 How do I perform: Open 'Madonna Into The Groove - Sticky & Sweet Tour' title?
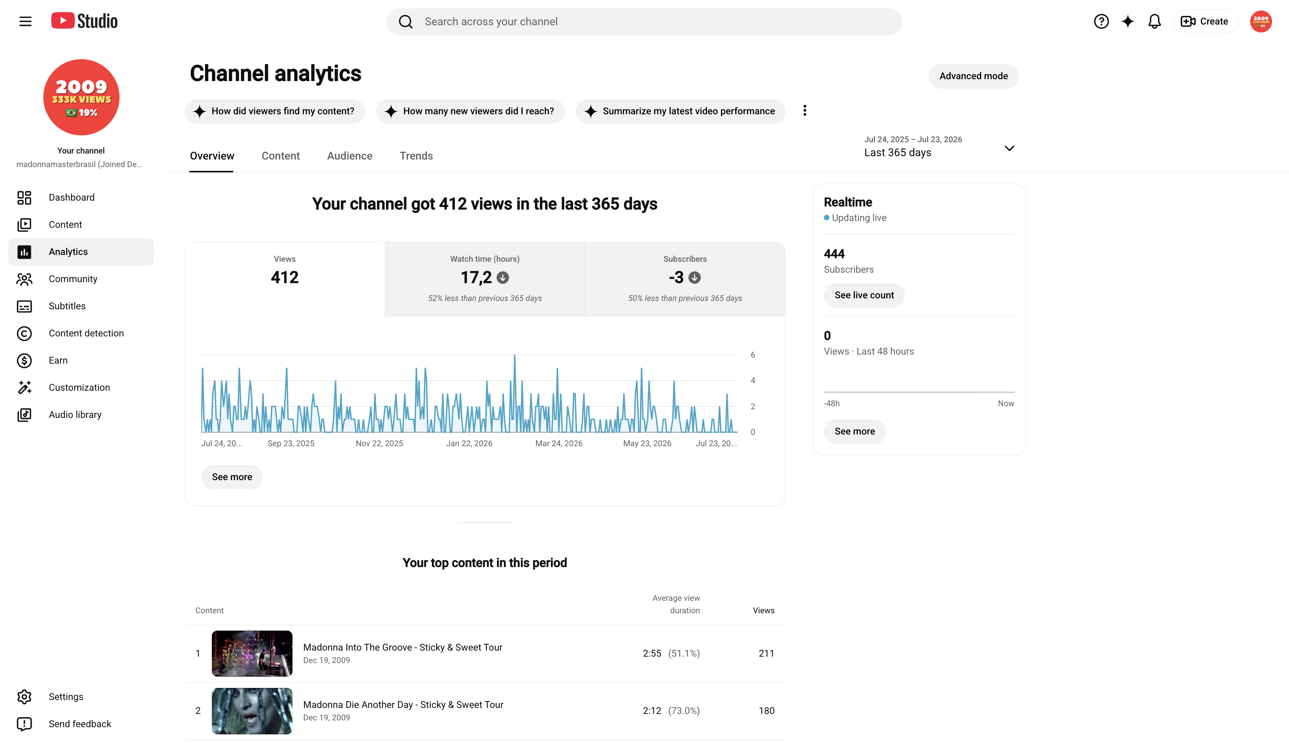pos(403,648)
